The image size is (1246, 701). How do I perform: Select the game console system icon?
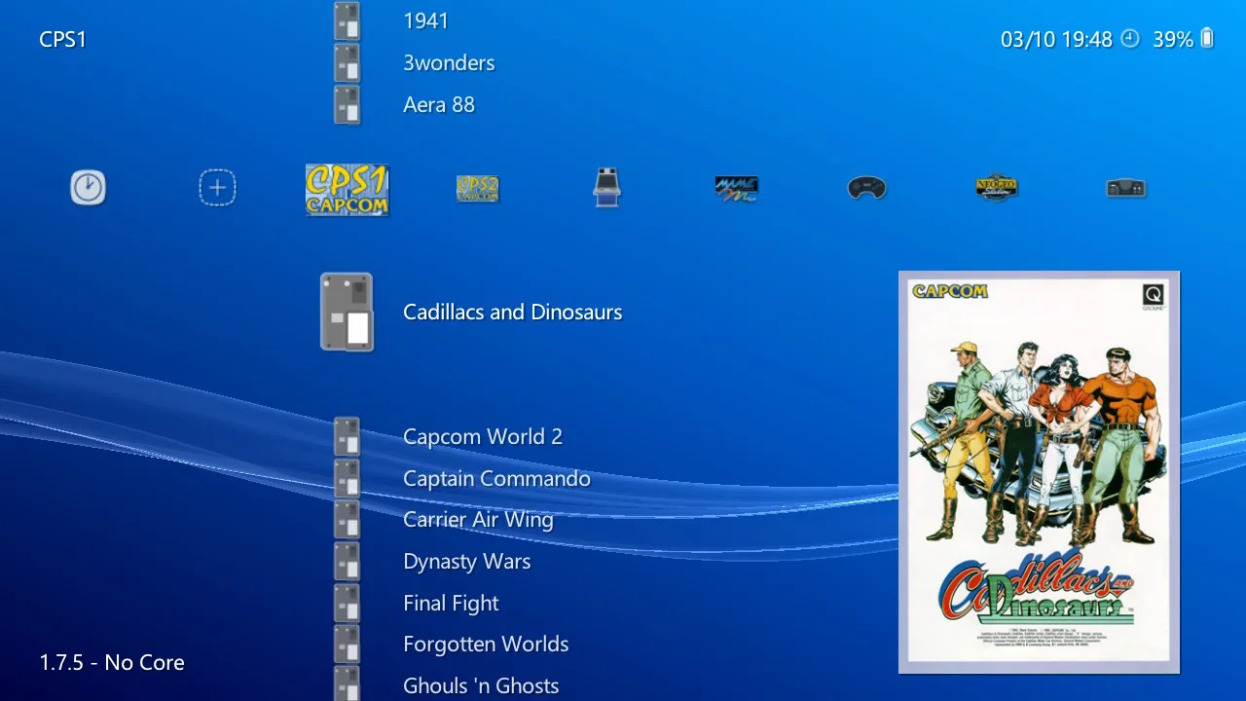(1126, 188)
